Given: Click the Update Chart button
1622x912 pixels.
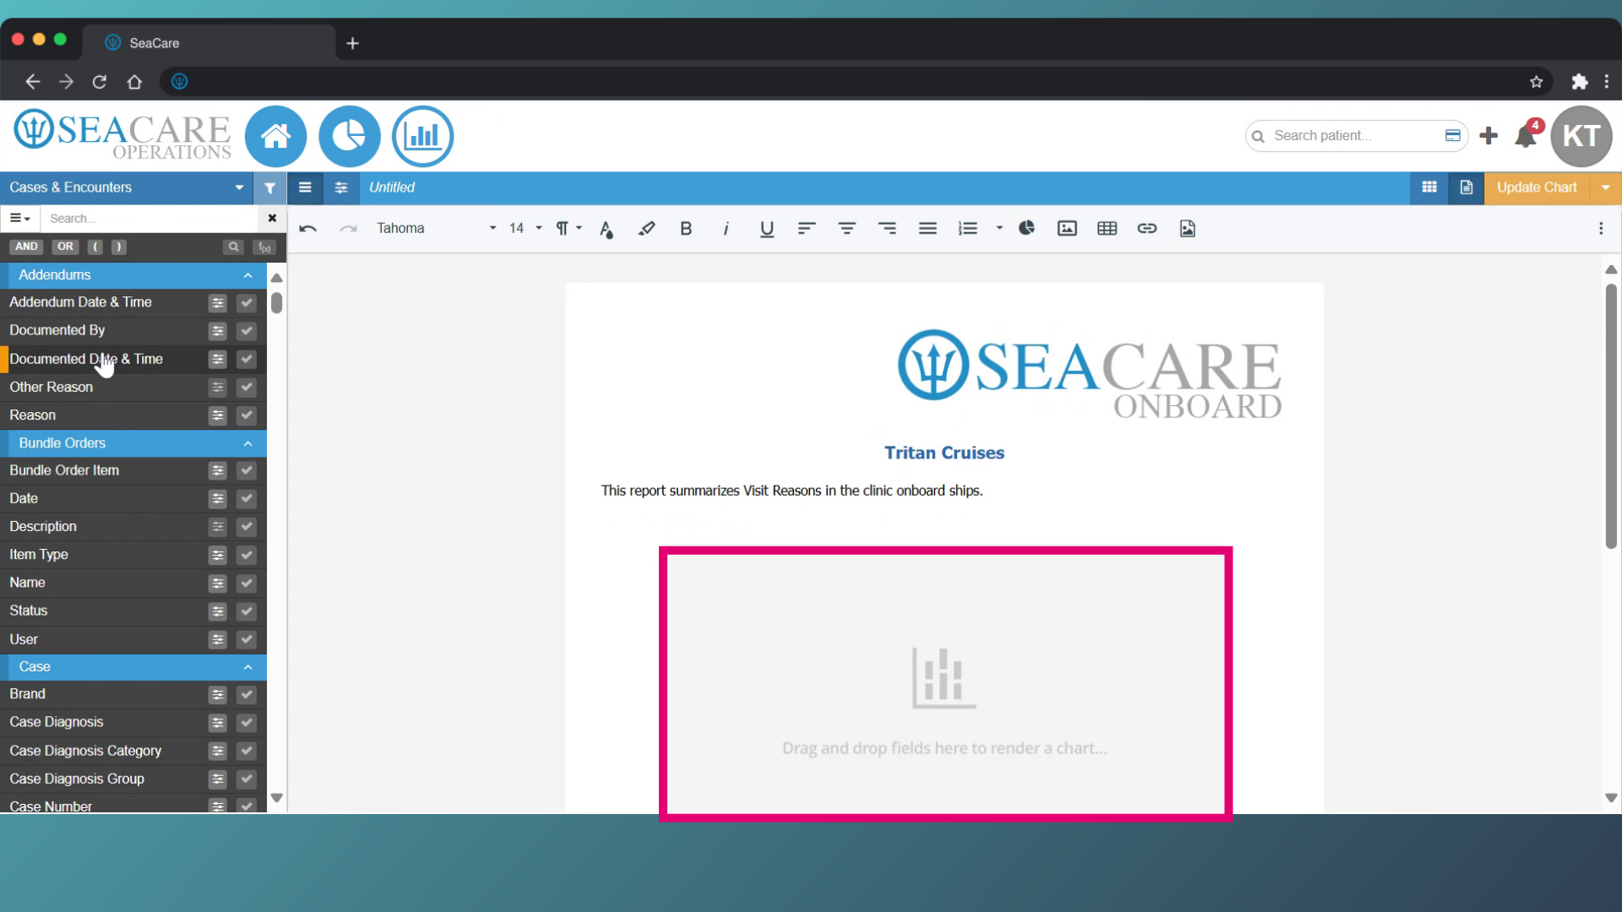Looking at the screenshot, I should coord(1537,187).
